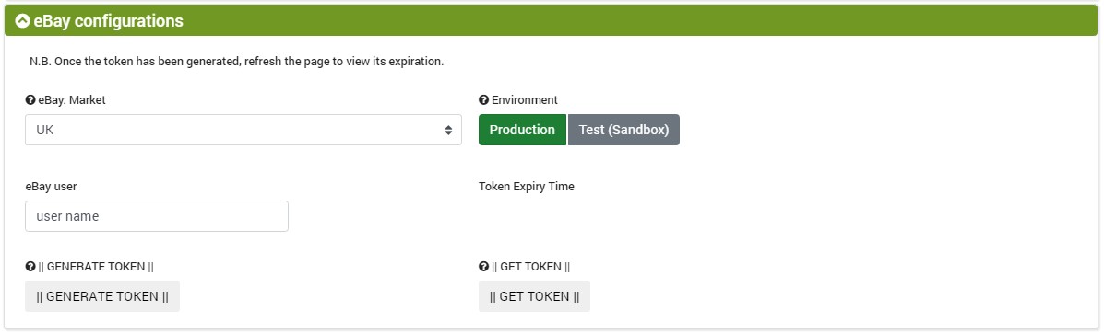The image size is (1104, 333).
Task: Select the Production environment
Action: [522, 130]
